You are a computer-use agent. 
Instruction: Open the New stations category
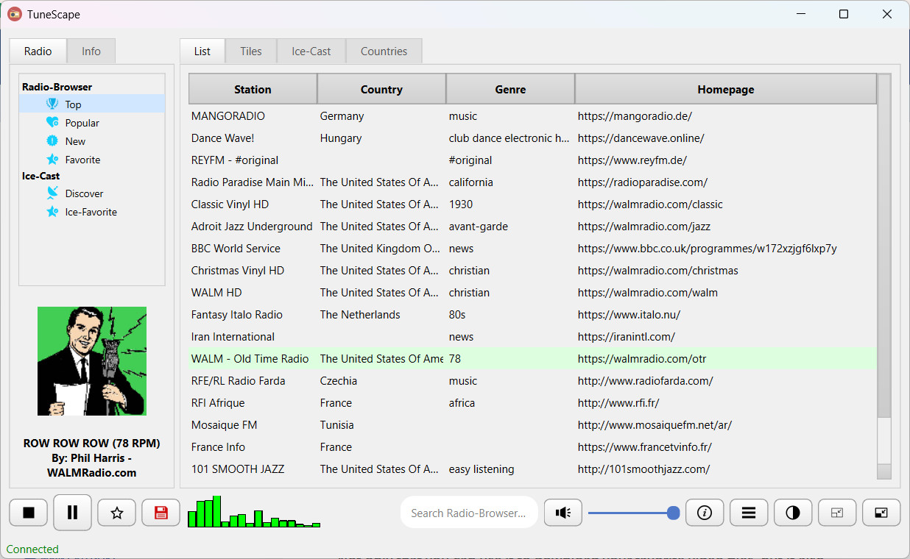75,141
